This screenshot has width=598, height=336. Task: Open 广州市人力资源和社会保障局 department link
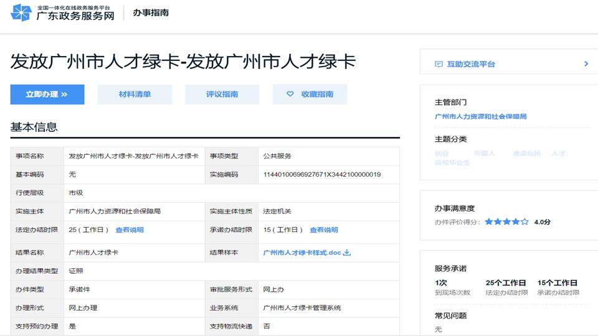(x=480, y=116)
